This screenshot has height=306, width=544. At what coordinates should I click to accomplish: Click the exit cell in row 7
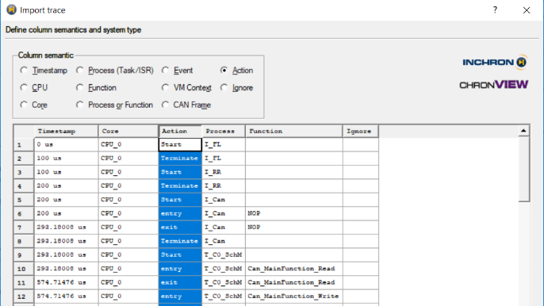point(180,228)
